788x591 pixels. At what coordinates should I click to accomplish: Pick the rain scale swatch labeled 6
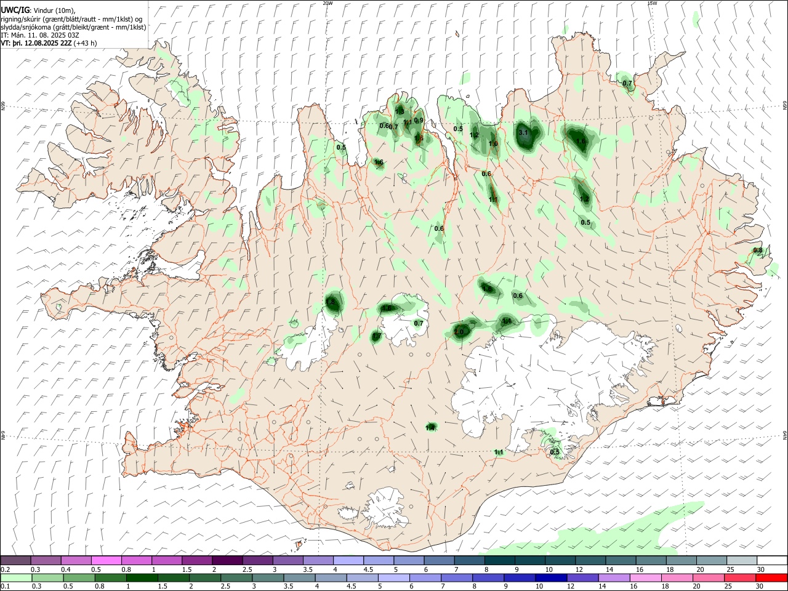425,578
